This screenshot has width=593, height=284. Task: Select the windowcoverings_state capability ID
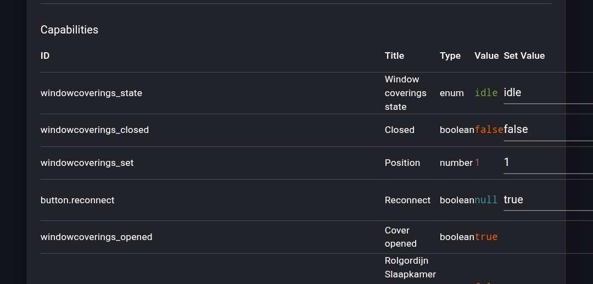coord(91,93)
